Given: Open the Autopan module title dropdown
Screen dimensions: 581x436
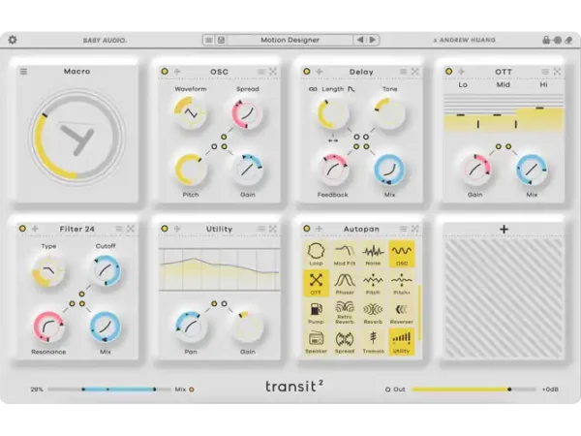Looking at the screenshot, I should pos(361,229).
